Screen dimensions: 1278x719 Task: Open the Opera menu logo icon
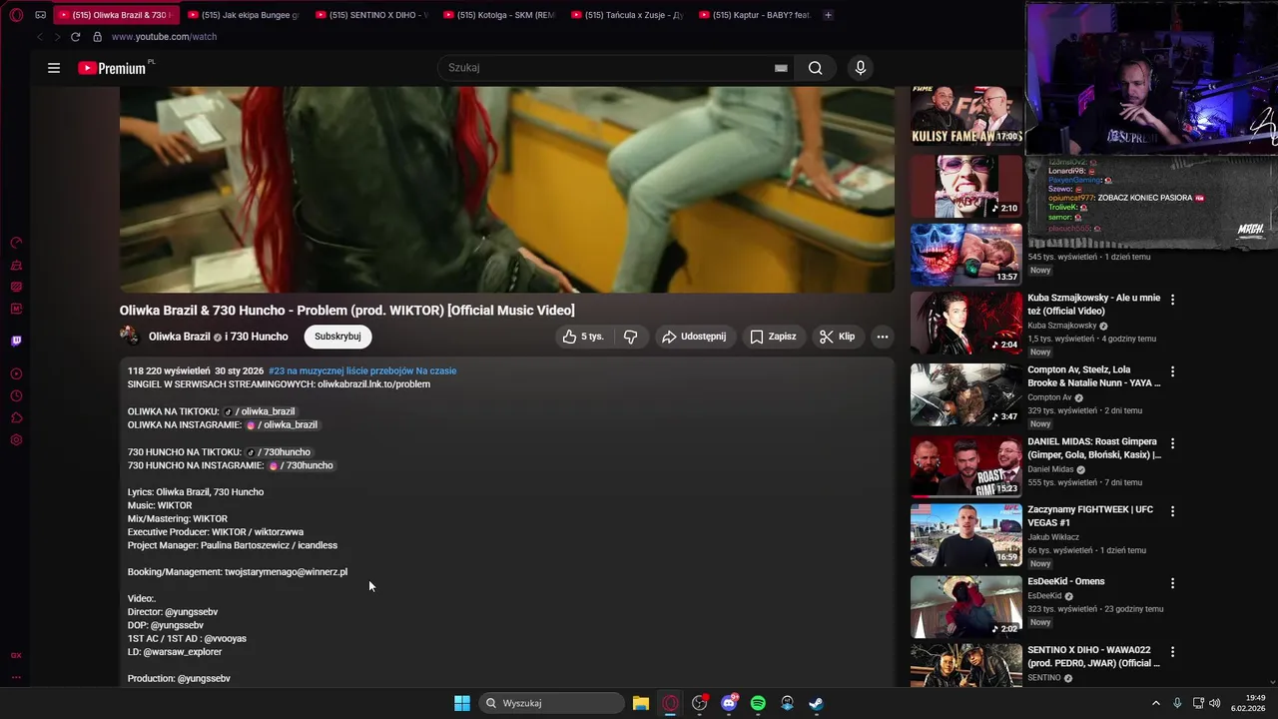pyautogui.click(x=16, y=15)
